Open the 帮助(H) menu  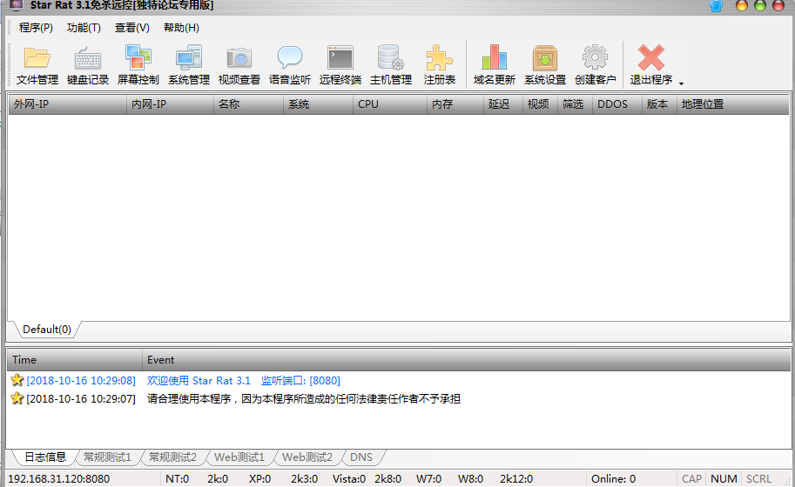(x=181, y=27)
